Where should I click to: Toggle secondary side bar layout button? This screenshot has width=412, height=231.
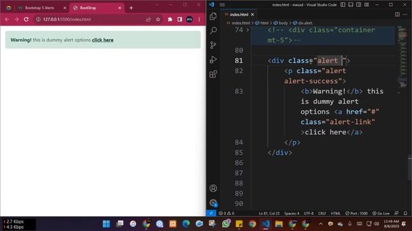click(x=359, y=4)
